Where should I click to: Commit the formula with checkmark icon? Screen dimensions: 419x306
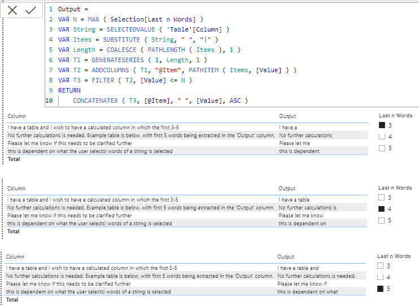pos(30,10)
